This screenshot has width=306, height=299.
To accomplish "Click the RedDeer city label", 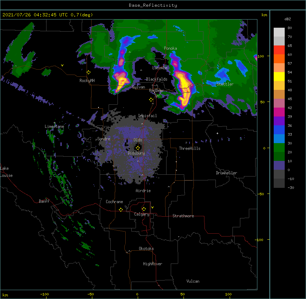I will 156,91.
